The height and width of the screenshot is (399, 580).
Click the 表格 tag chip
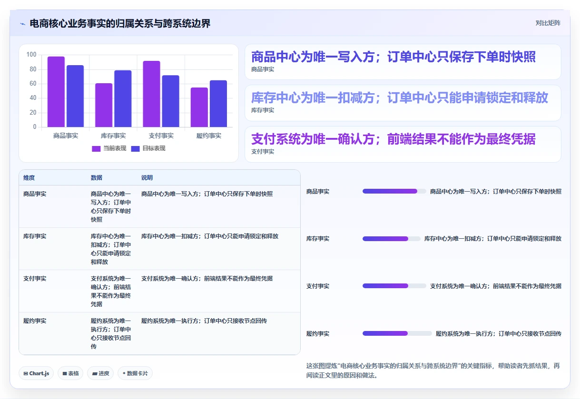(70, 373)
